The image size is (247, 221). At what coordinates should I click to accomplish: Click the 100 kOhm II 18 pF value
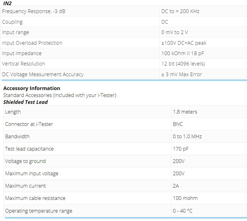183,53
